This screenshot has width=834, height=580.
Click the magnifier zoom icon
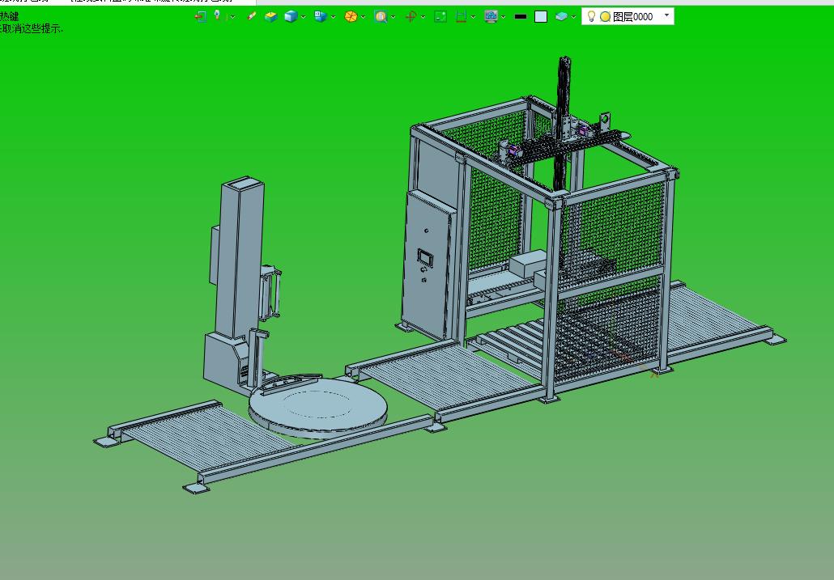381,16
